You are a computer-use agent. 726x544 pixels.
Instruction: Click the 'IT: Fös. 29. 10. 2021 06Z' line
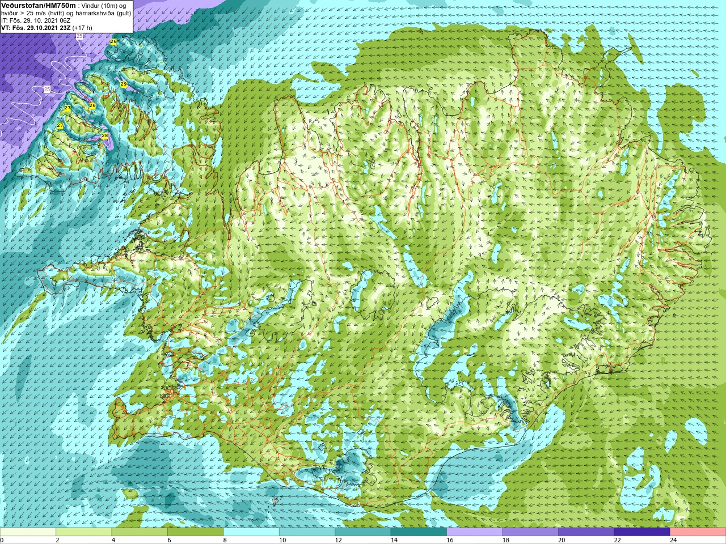(x=36, y=20)
